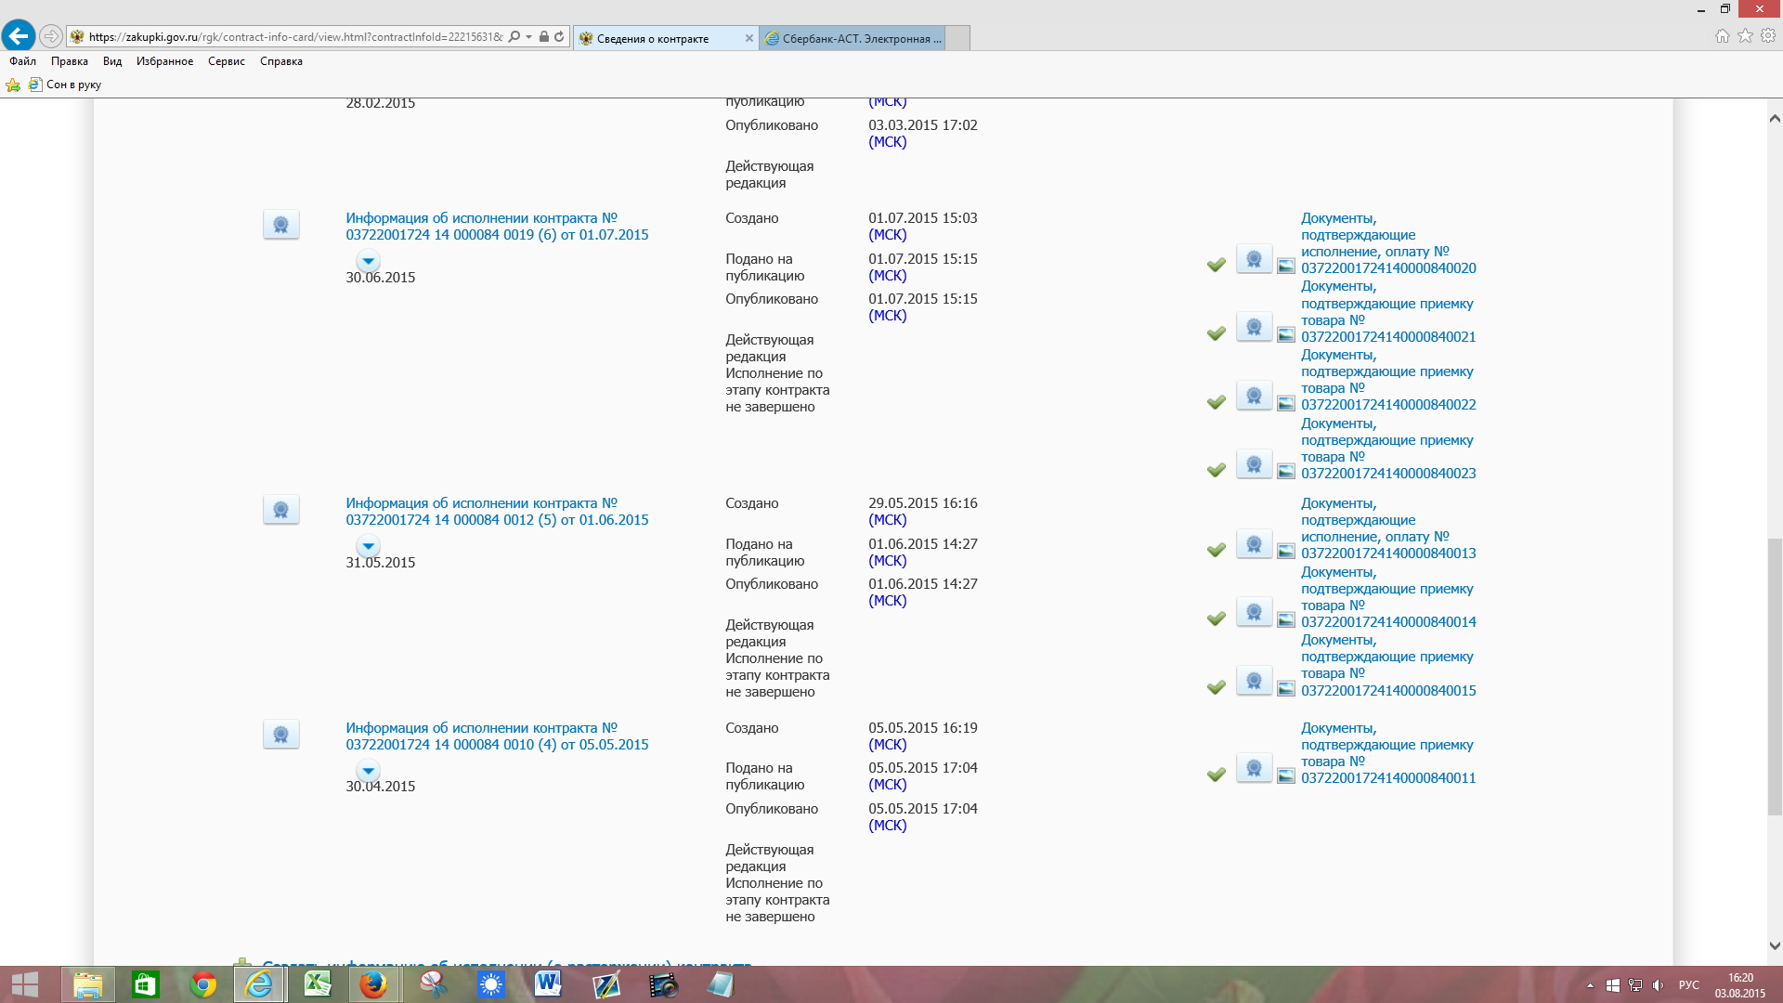Click signature icon beside contract info dated 01.06.2015
The width and height of the screenshot is (1783, 1003).
(x=280, y=510)
